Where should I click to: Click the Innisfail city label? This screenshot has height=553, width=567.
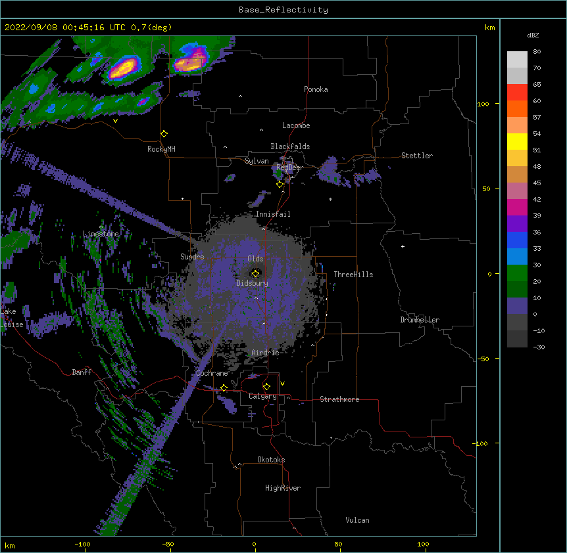273,214
